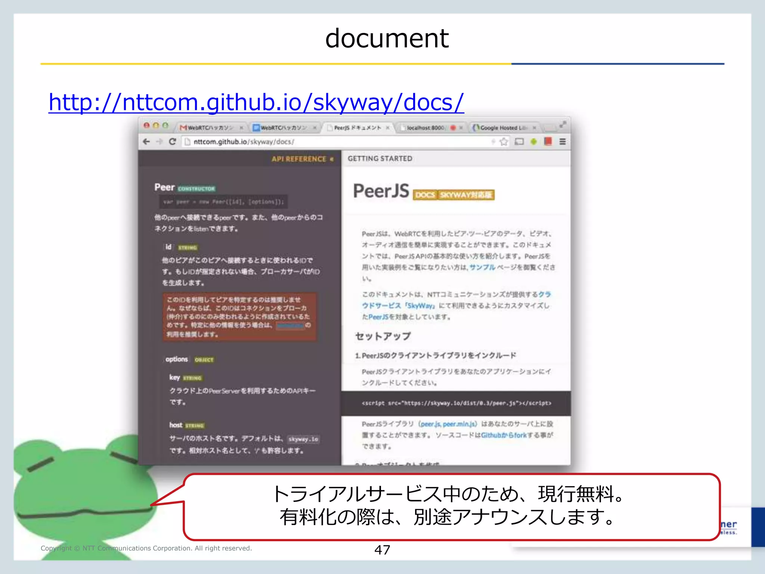Open the Google Hosted Libraries tab
This screenshot has height=574, width=765.
click(x=504, y=128)
